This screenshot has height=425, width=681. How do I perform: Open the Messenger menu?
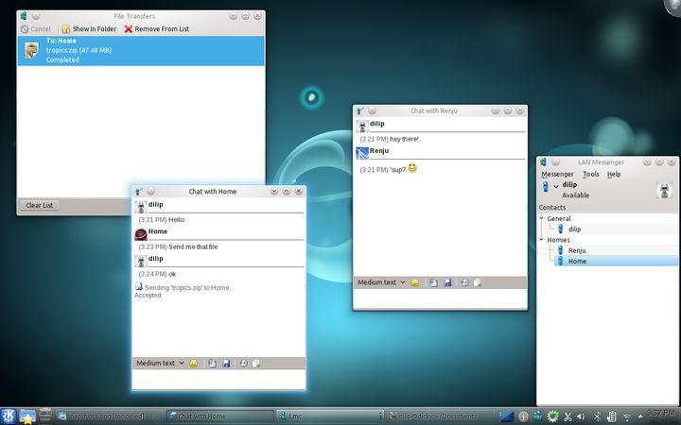tap(557, 174)
